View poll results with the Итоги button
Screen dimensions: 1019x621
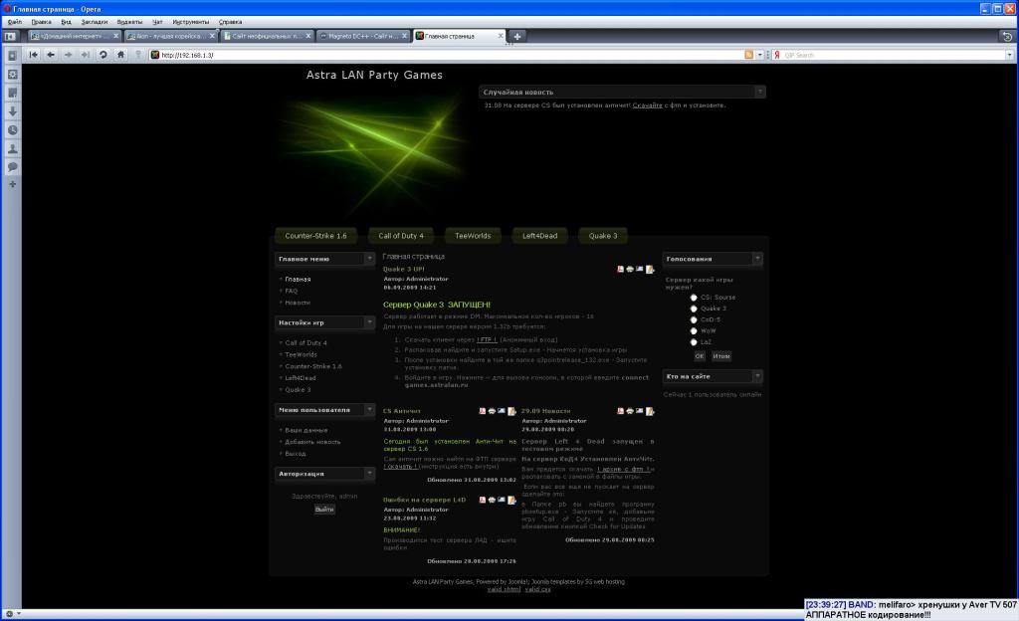pyautogui.click(x=721, y=356)
